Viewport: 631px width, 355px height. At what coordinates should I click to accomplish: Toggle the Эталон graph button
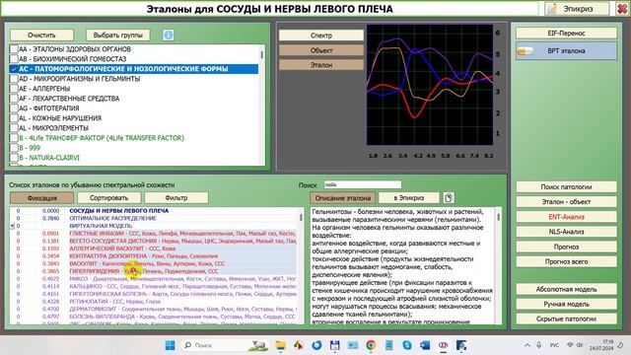coord(321,65)
